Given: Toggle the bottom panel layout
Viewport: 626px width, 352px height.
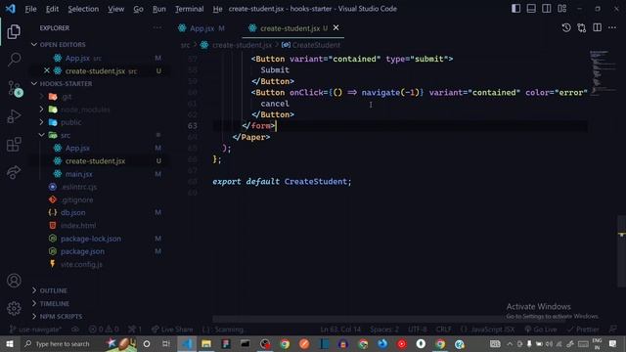Looking at the screenshot, I should pyautogui.click(x=531, y=9).
